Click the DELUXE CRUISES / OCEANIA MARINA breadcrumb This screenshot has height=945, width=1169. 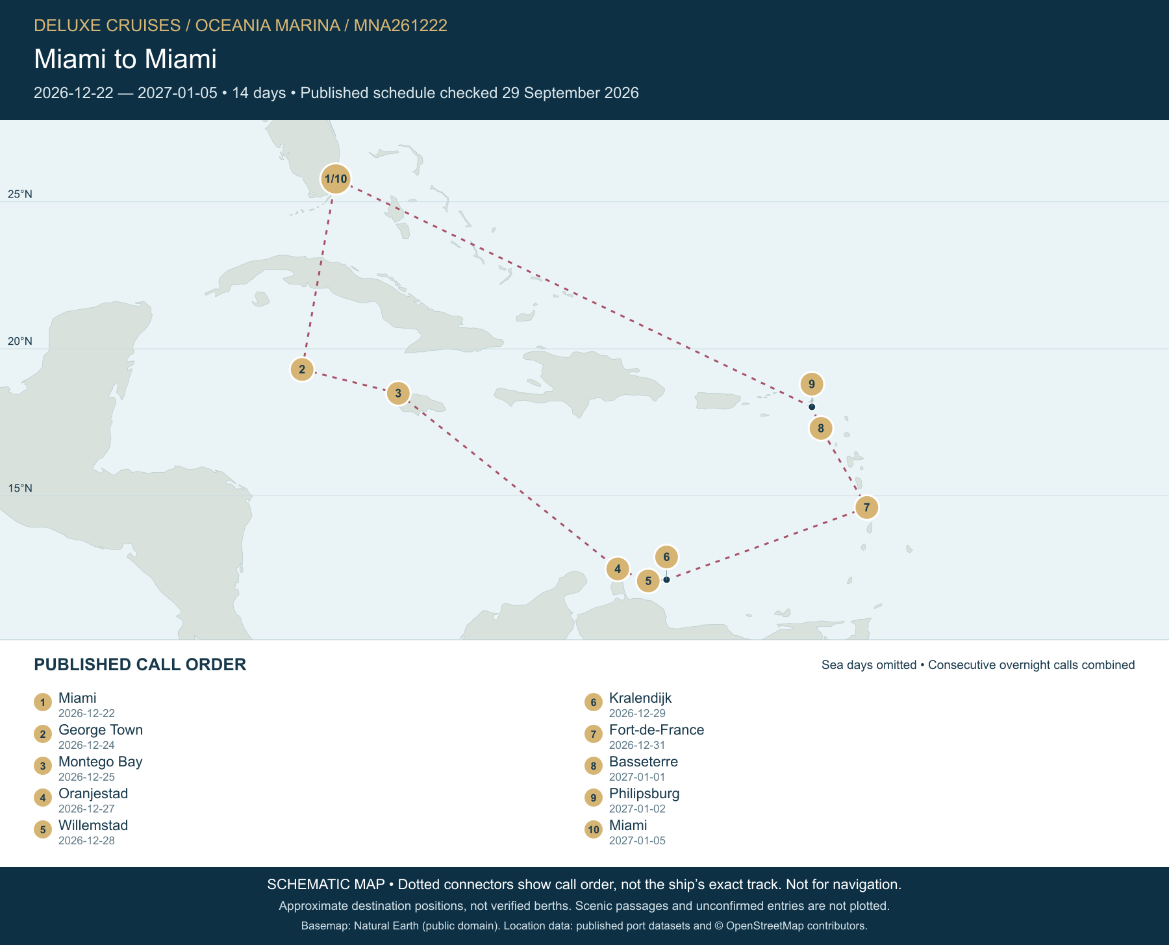[x=240, y=25]
